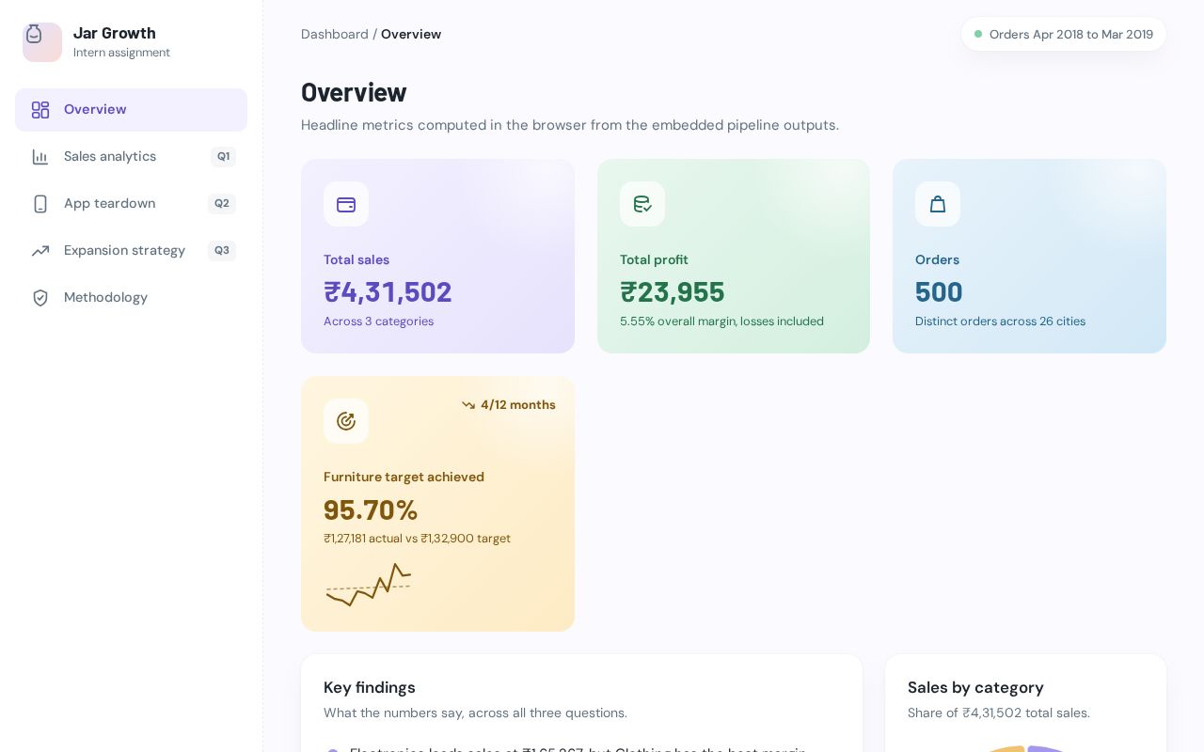Click the 'Furniture target achieved' label

click(x=404, y=478)
